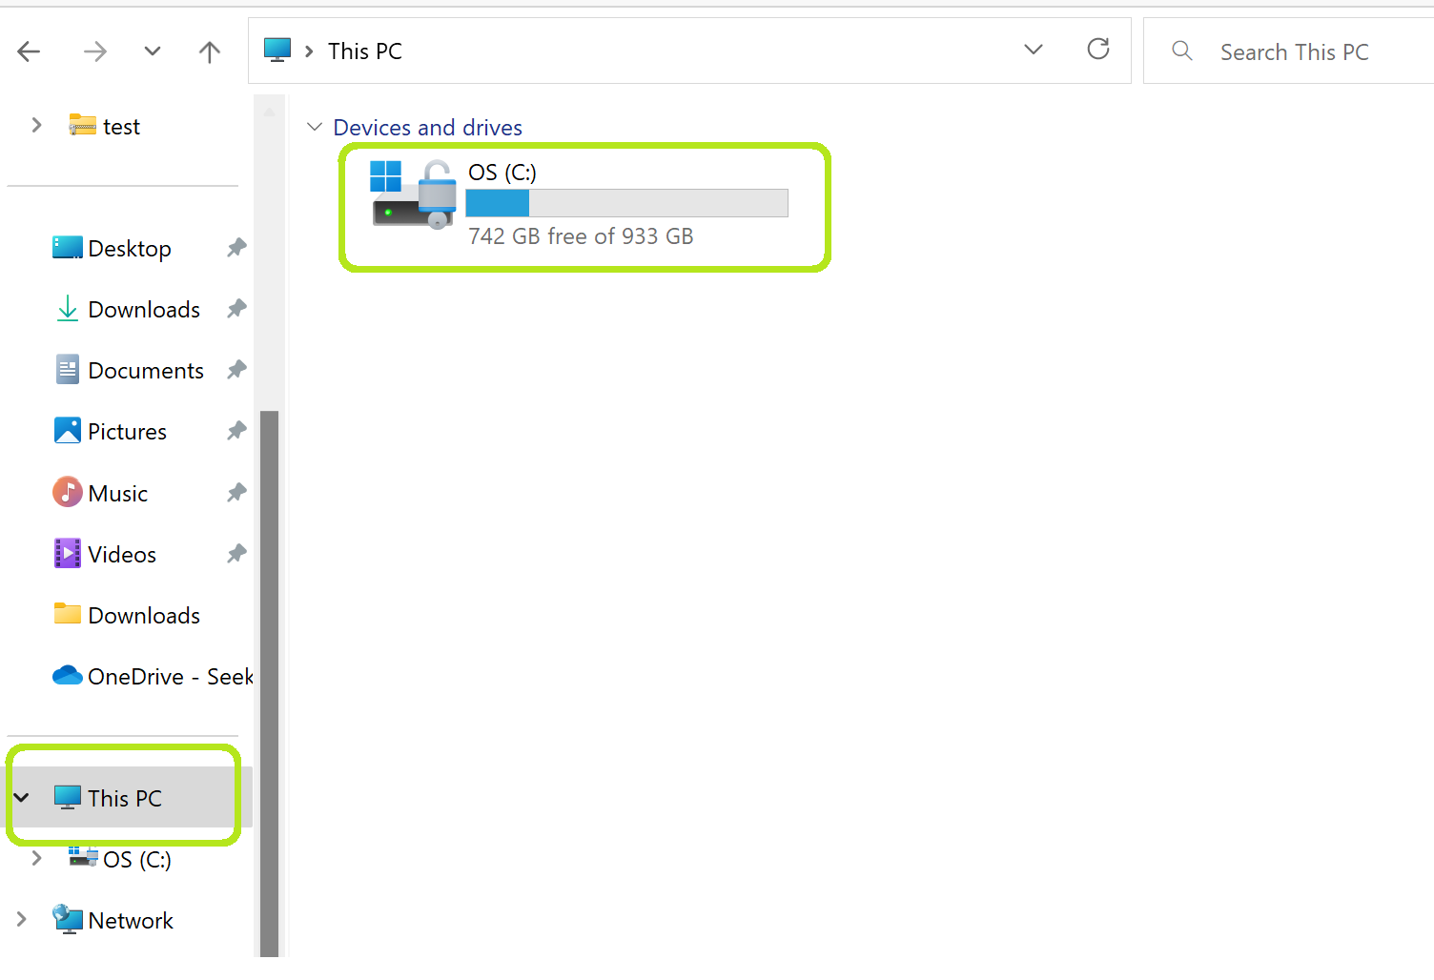Viewport: 1434px width, 980px height.
Task: Click the OS (C:) storage usage bar
Action: click(x=626, y=203)
